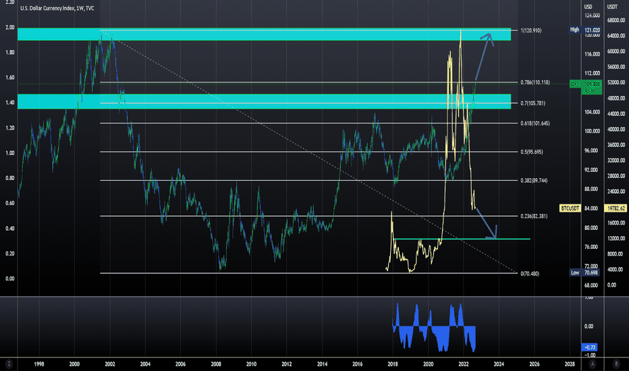Click the 2.00 value on left scale
Viewport: 629px width, 371px height.
9,27
